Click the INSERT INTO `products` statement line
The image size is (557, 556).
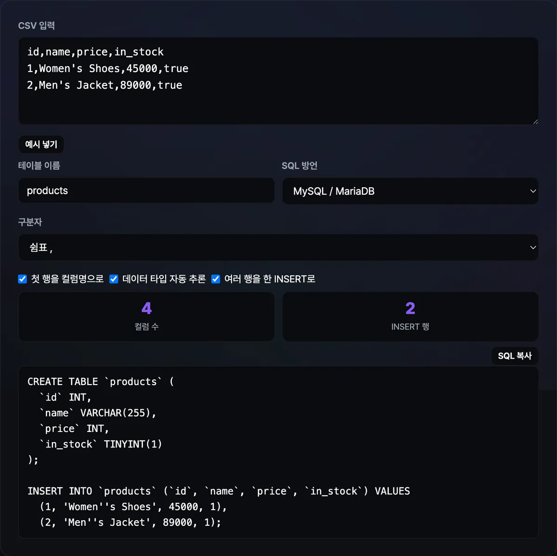click(219, 491)
